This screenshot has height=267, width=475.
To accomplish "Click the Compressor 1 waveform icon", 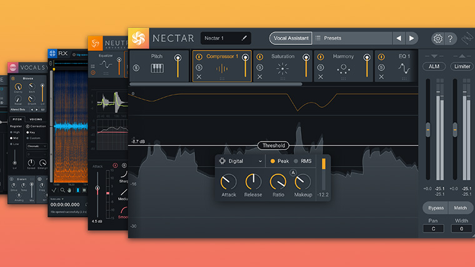I will [x=222, y=69].
